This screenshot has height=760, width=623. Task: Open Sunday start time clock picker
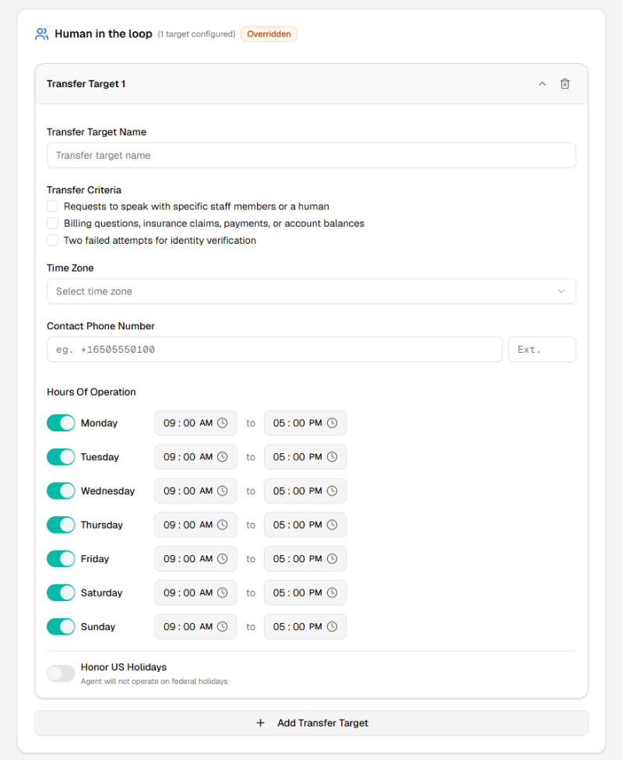[x=222, y=627]
